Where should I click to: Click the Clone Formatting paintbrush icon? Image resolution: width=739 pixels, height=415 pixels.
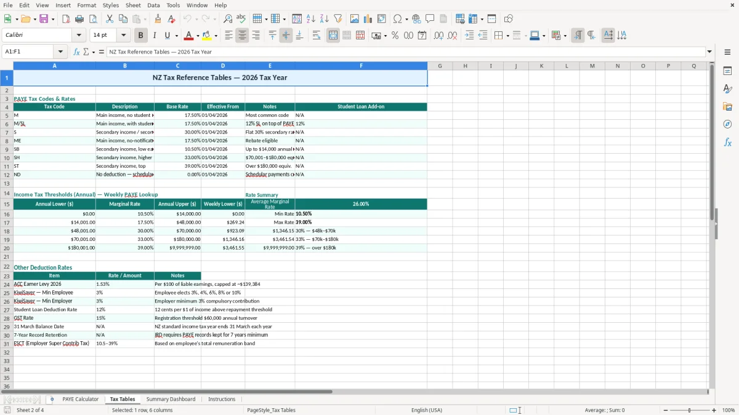pos(158,19)
